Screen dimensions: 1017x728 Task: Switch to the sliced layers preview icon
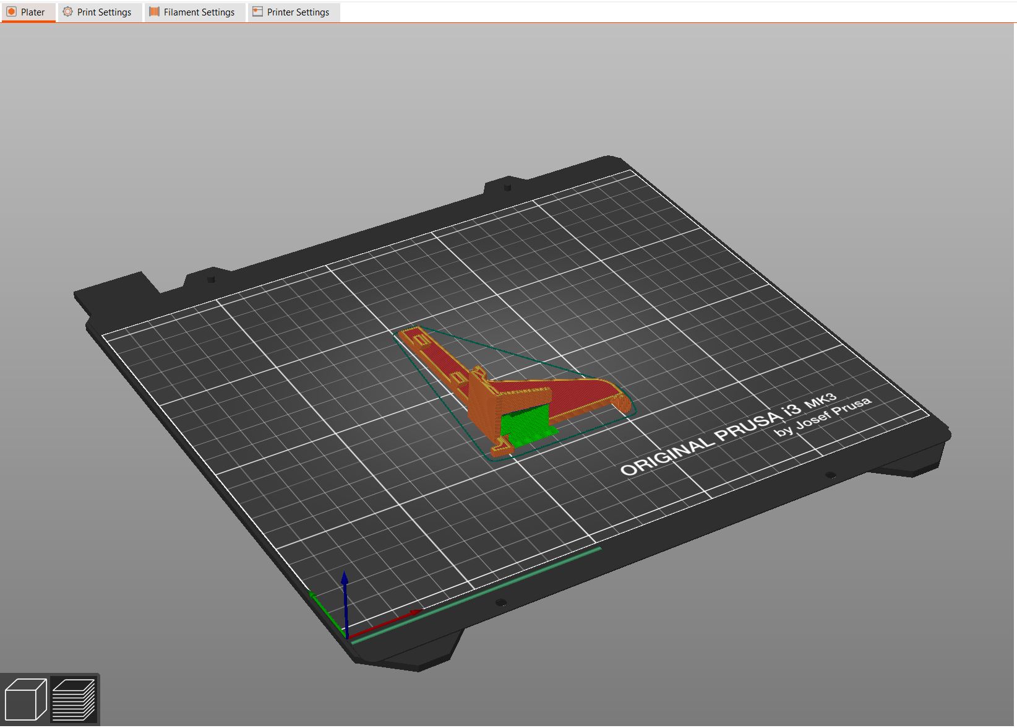(74, 699)
